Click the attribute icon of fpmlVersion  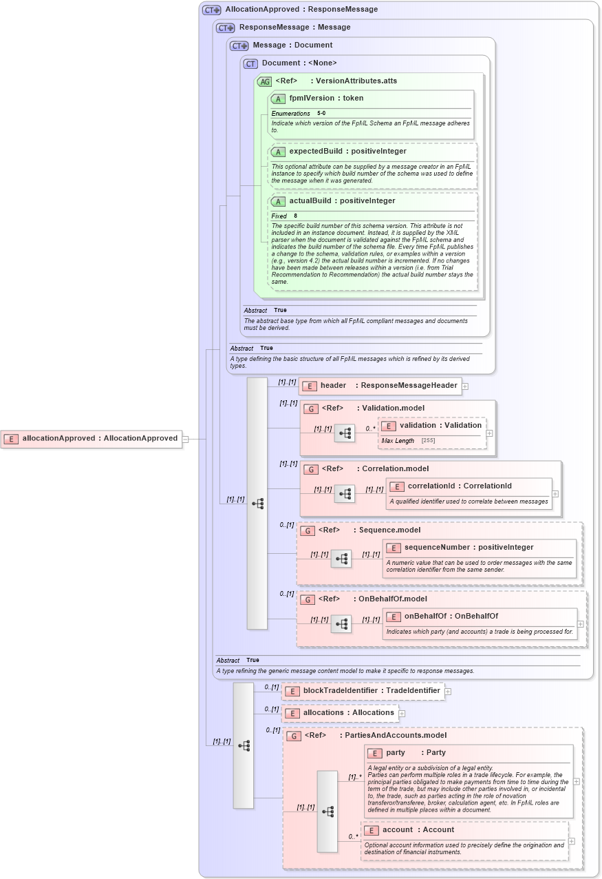(278, 99)
